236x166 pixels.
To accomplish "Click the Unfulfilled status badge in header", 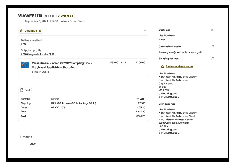I will 66,16.
